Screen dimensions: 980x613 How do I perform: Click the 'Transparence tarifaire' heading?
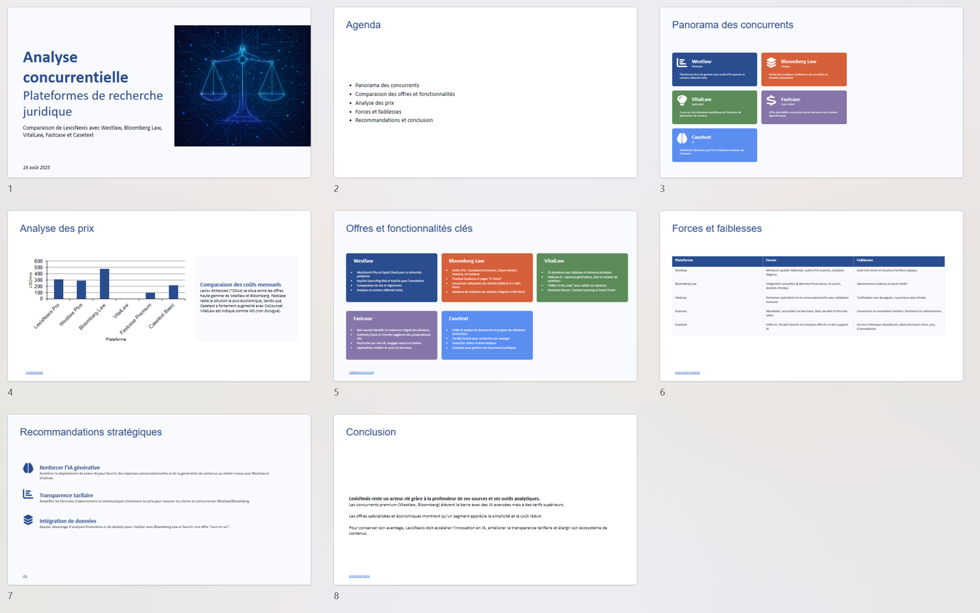66,495
